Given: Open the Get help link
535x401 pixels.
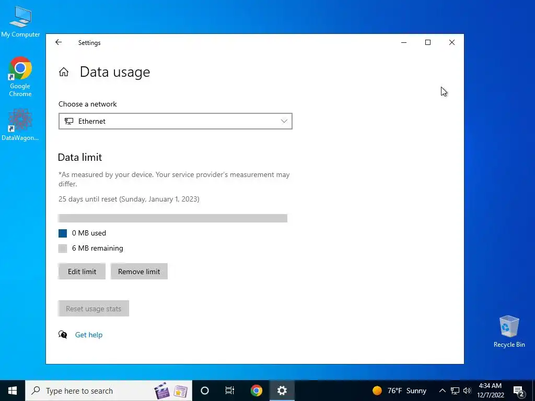Looking at the screenshot, I should (89, 335).
